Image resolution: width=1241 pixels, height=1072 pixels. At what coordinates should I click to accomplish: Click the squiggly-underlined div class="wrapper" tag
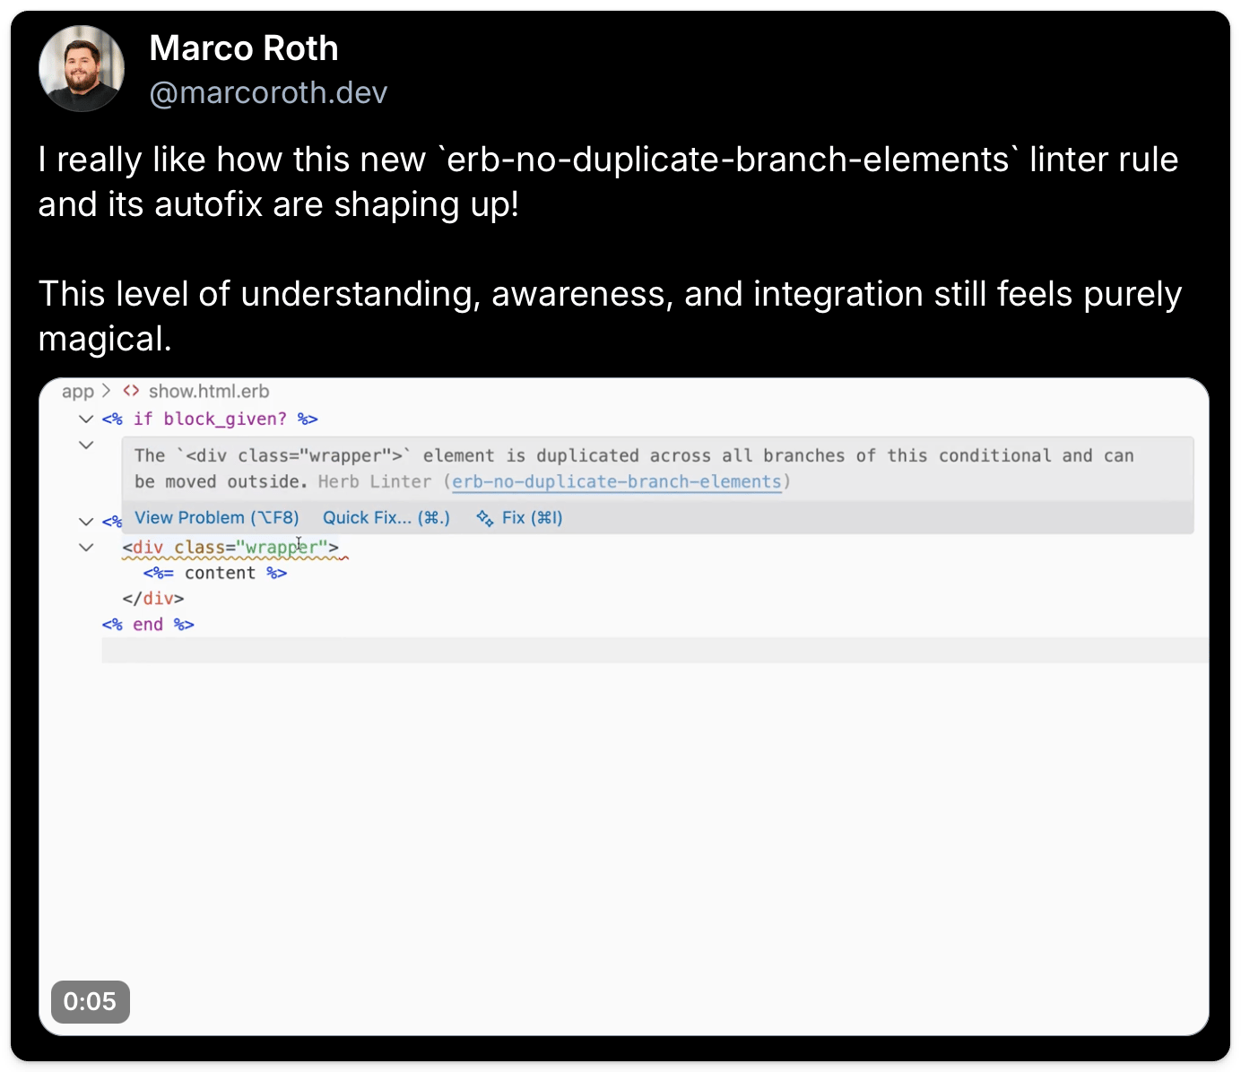click(231, 548)
